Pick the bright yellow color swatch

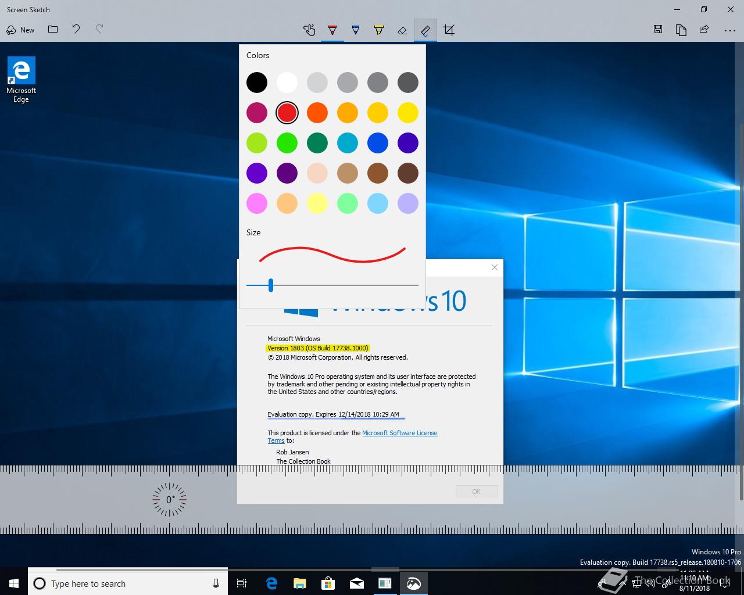(408, 113)
